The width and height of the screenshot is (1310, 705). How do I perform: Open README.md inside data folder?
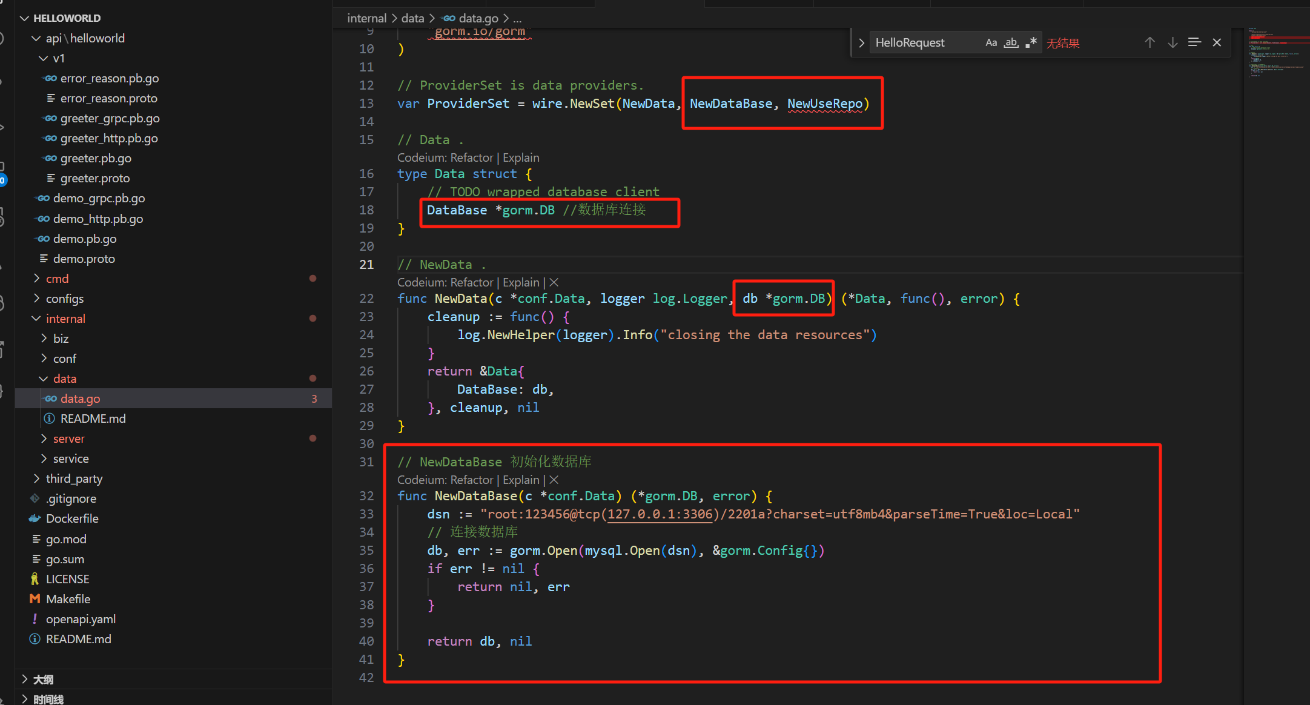click(93, 419)
